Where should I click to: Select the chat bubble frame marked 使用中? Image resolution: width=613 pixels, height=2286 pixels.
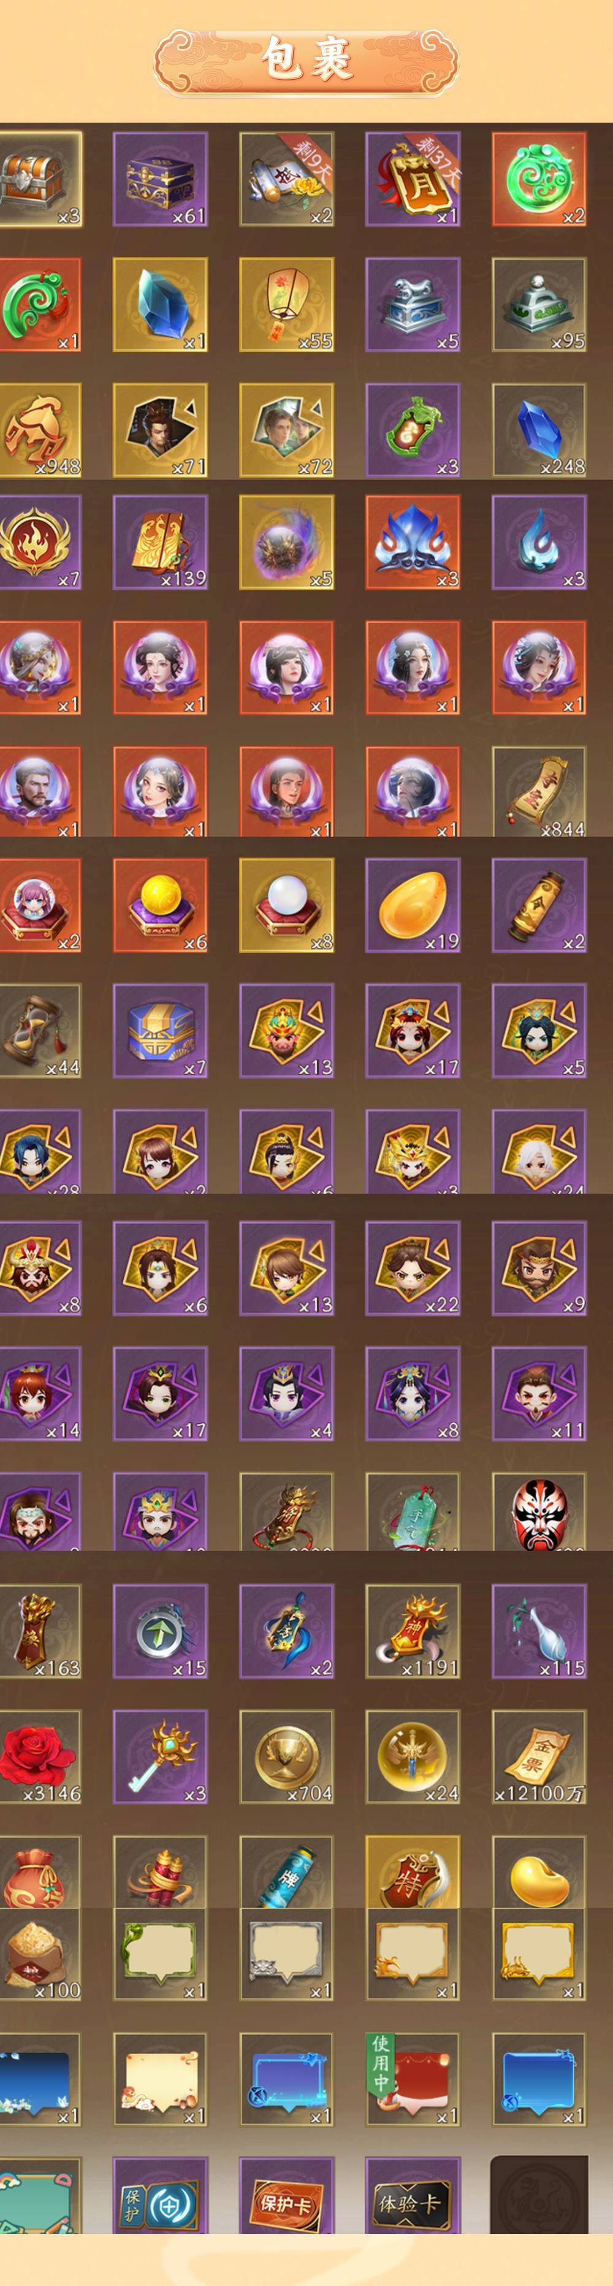tap(413, 2080)
